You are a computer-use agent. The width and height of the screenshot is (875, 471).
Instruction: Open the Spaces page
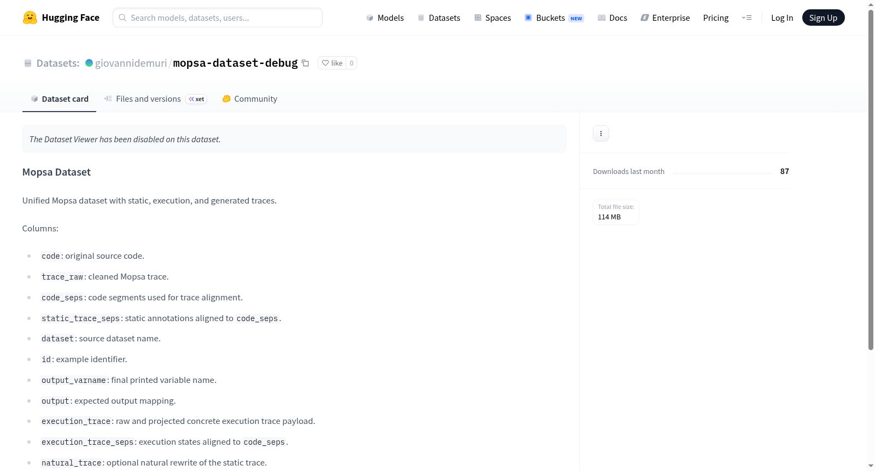pos(493,18)
